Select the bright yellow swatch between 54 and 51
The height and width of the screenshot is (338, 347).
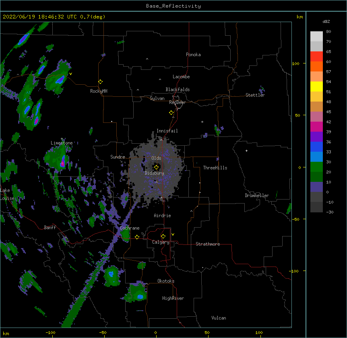316,86
